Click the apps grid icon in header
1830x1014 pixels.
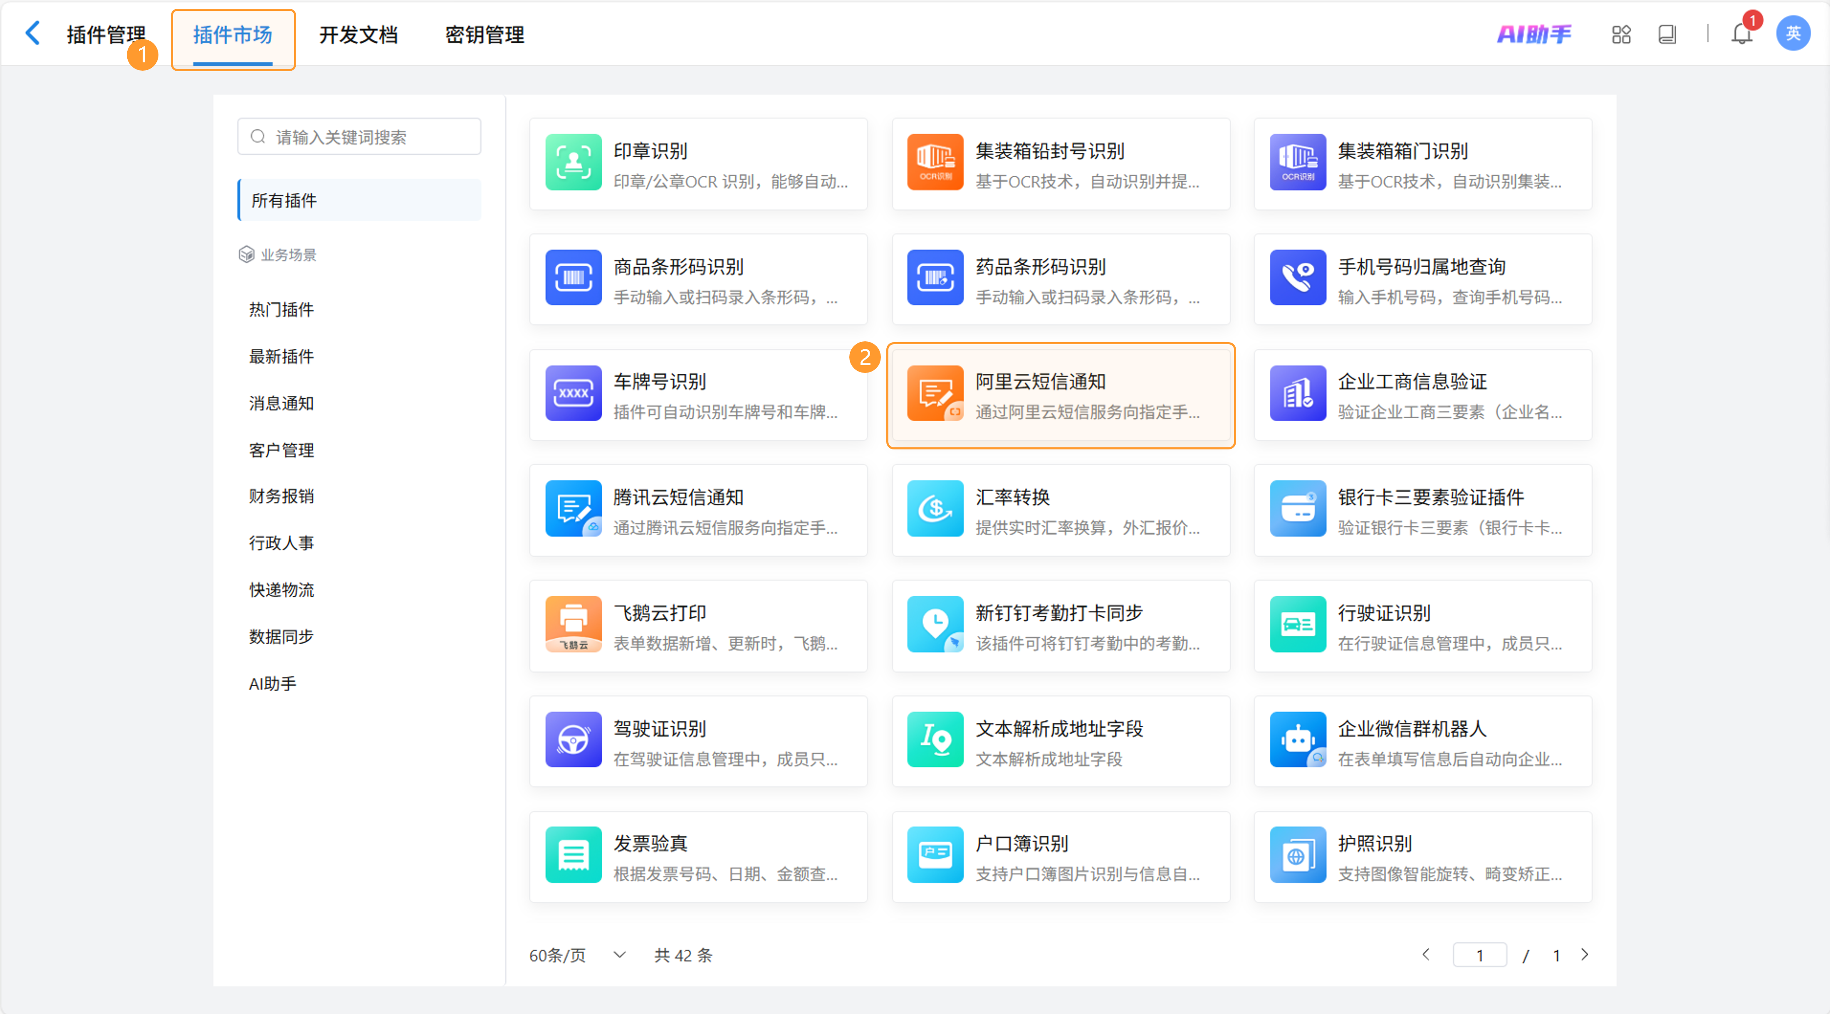pos(1622,33)
